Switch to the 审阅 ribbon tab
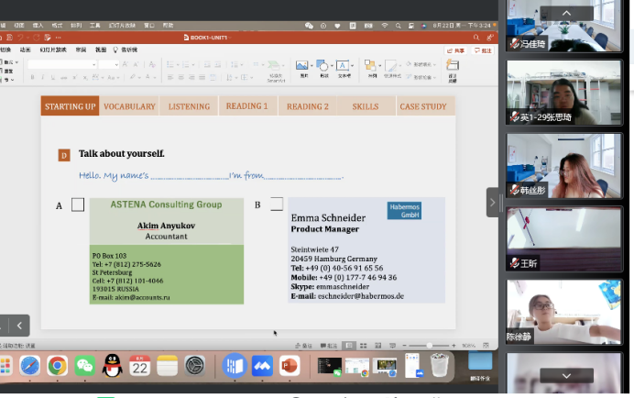Viewport: 634px width, 398px height. pyautogui.click(x=81, y=50)
